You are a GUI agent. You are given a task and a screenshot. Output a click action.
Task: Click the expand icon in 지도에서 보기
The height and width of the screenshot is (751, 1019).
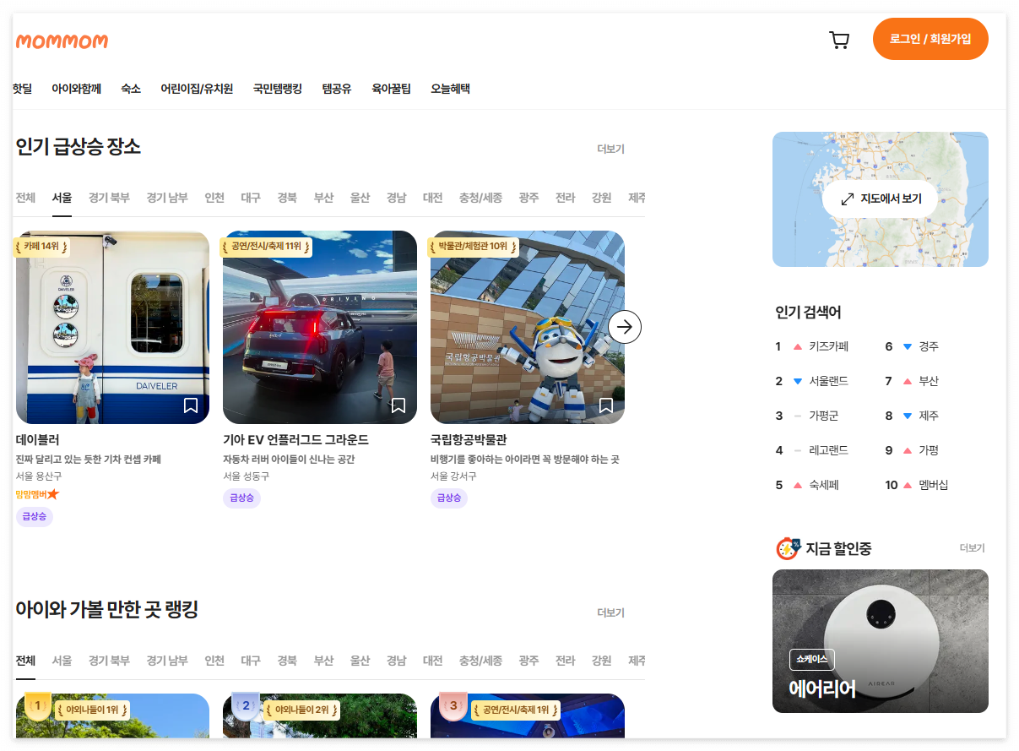[x=848, y=199]
